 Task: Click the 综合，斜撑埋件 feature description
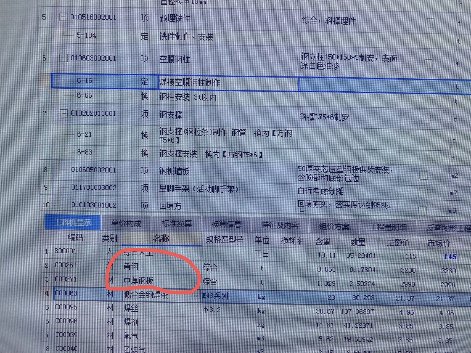[x=329, y=21]
